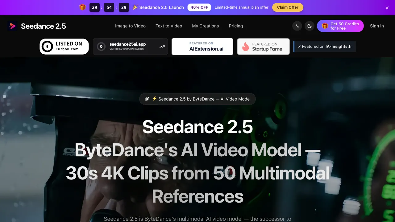This screenshot has width=395, height=222.
Task: Click the hero heading Seedance 2.5
Action: click(x=197, y=127)
